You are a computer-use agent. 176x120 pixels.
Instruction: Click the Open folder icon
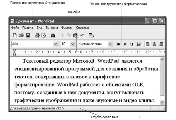(21, 35)
